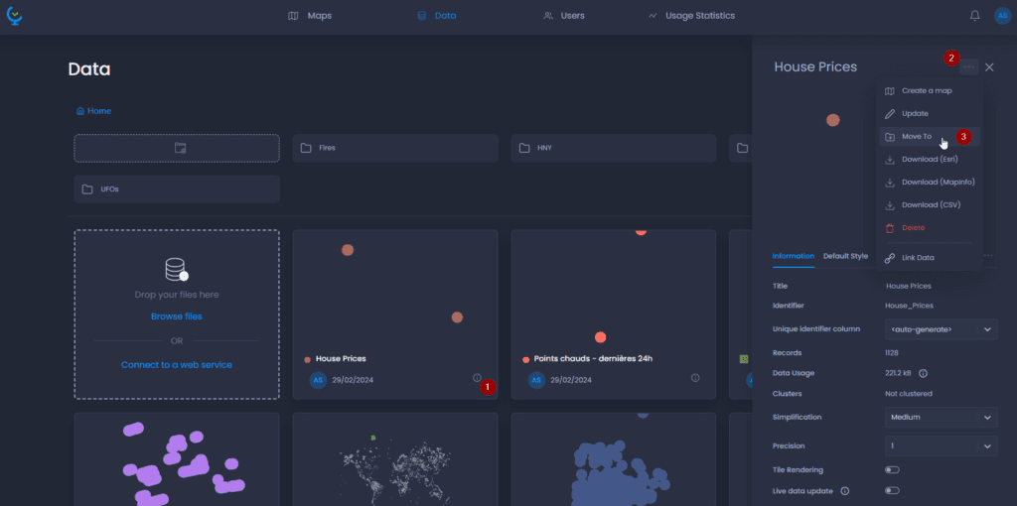Click the app logo in the header
The width and height of the screenshot is (1017, 506).
14,16
